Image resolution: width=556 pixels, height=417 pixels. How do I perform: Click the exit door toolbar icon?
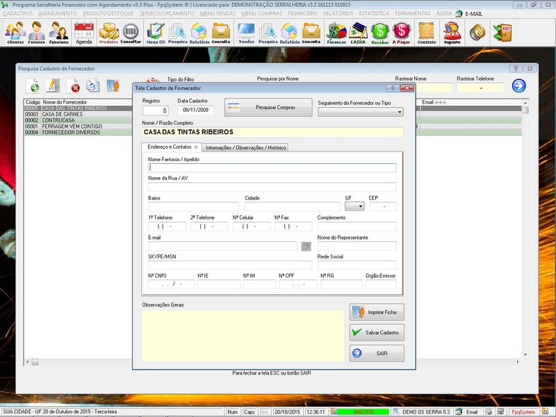[x=502, y=33]
